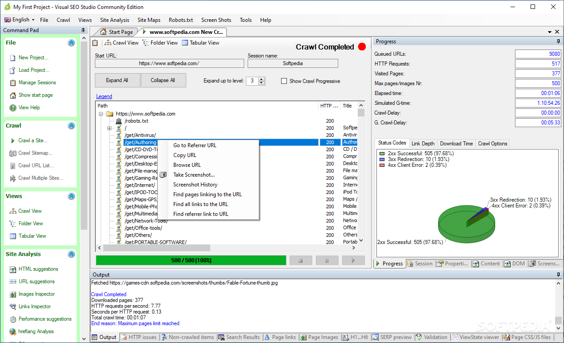Click the Expand All button
Screen dimensions: 564x343
(117, 80)
